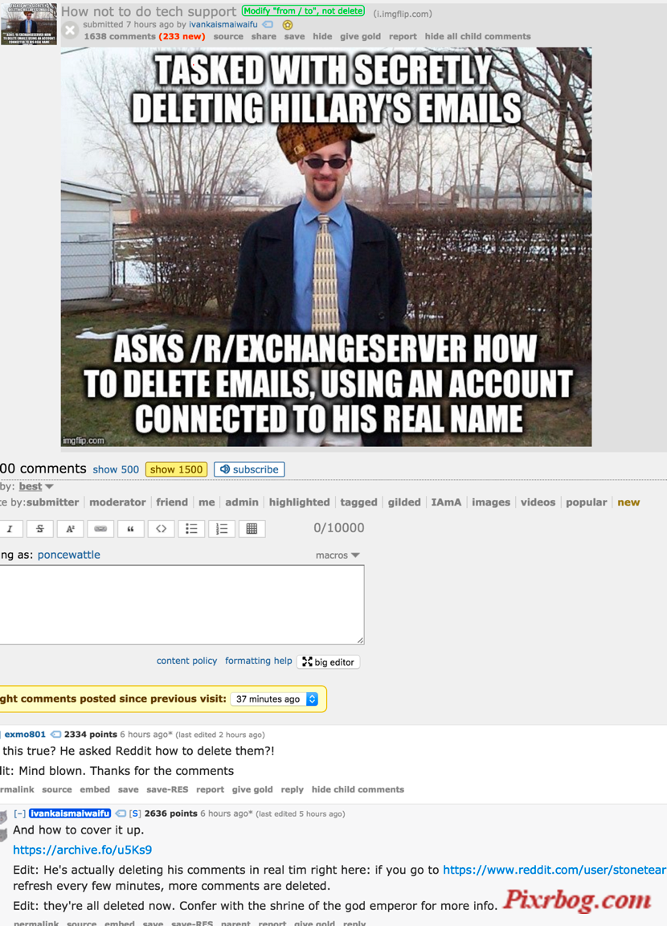Filter comments by popular

coord(586,502)
